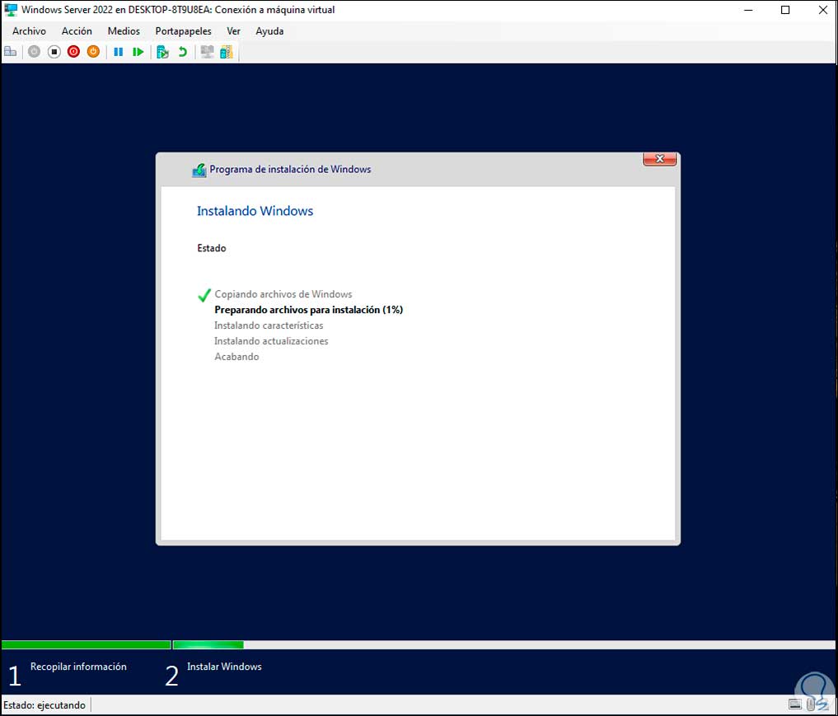
Task: Turn off the VM with the stop icon
Action: 54,52
